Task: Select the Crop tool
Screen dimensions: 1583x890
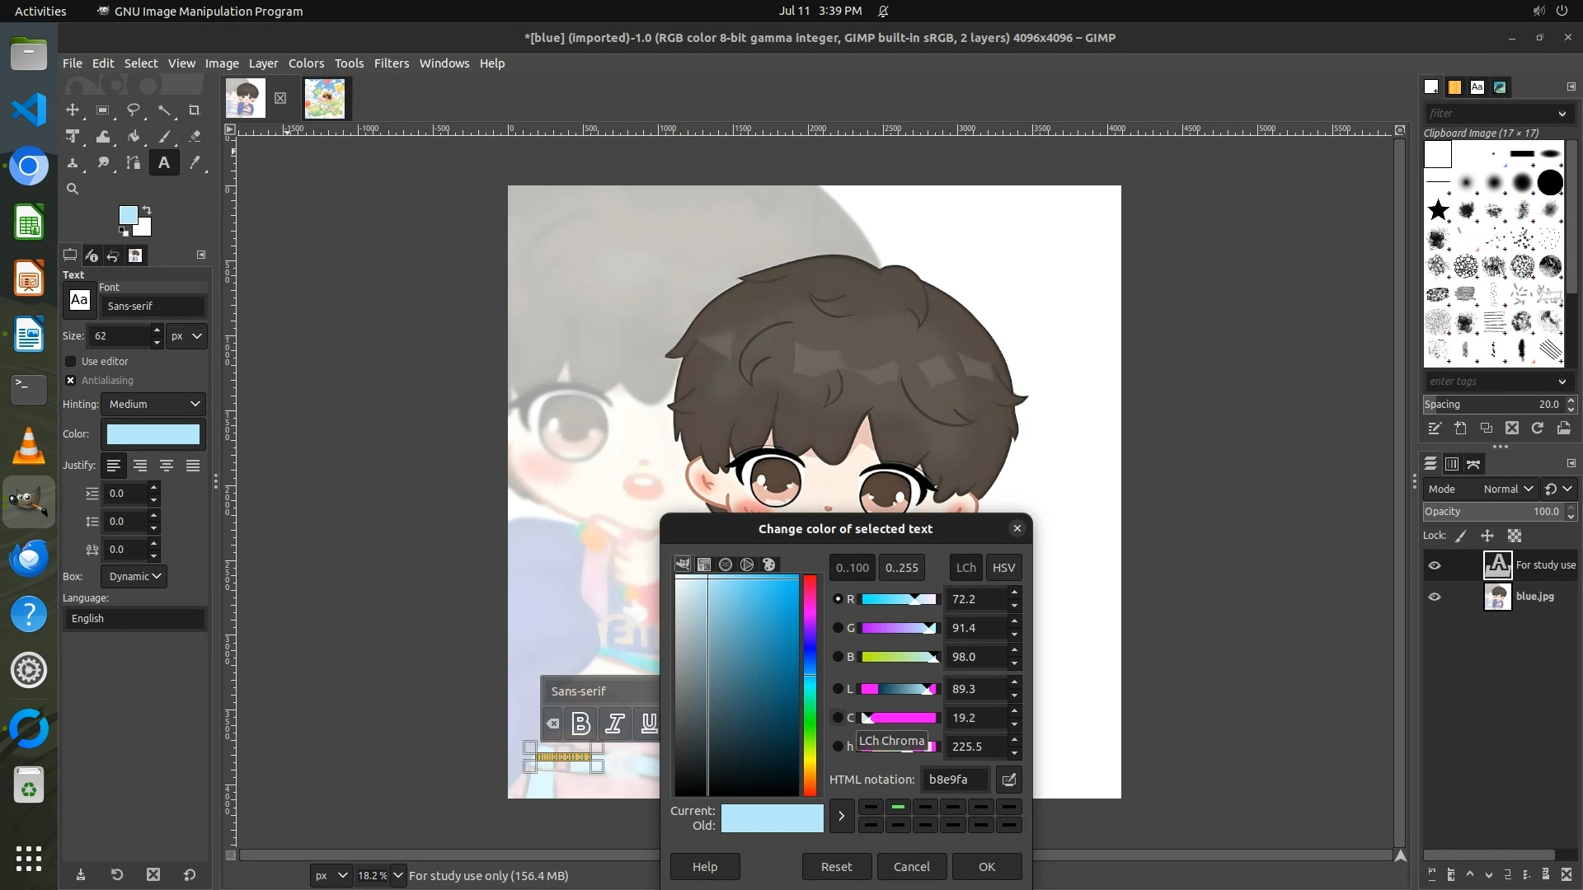Action: click(x=195, y=110)
